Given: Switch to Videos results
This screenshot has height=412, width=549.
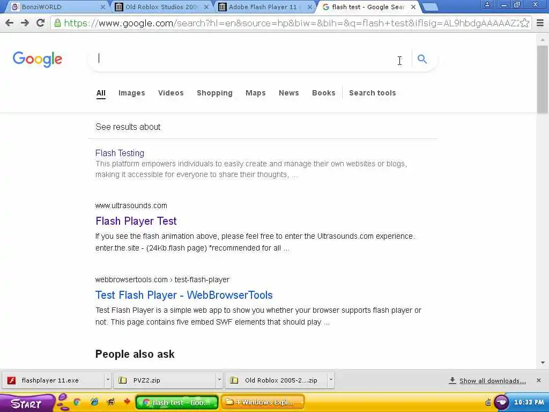Looking at the screenshot, I should click(171, 93).
